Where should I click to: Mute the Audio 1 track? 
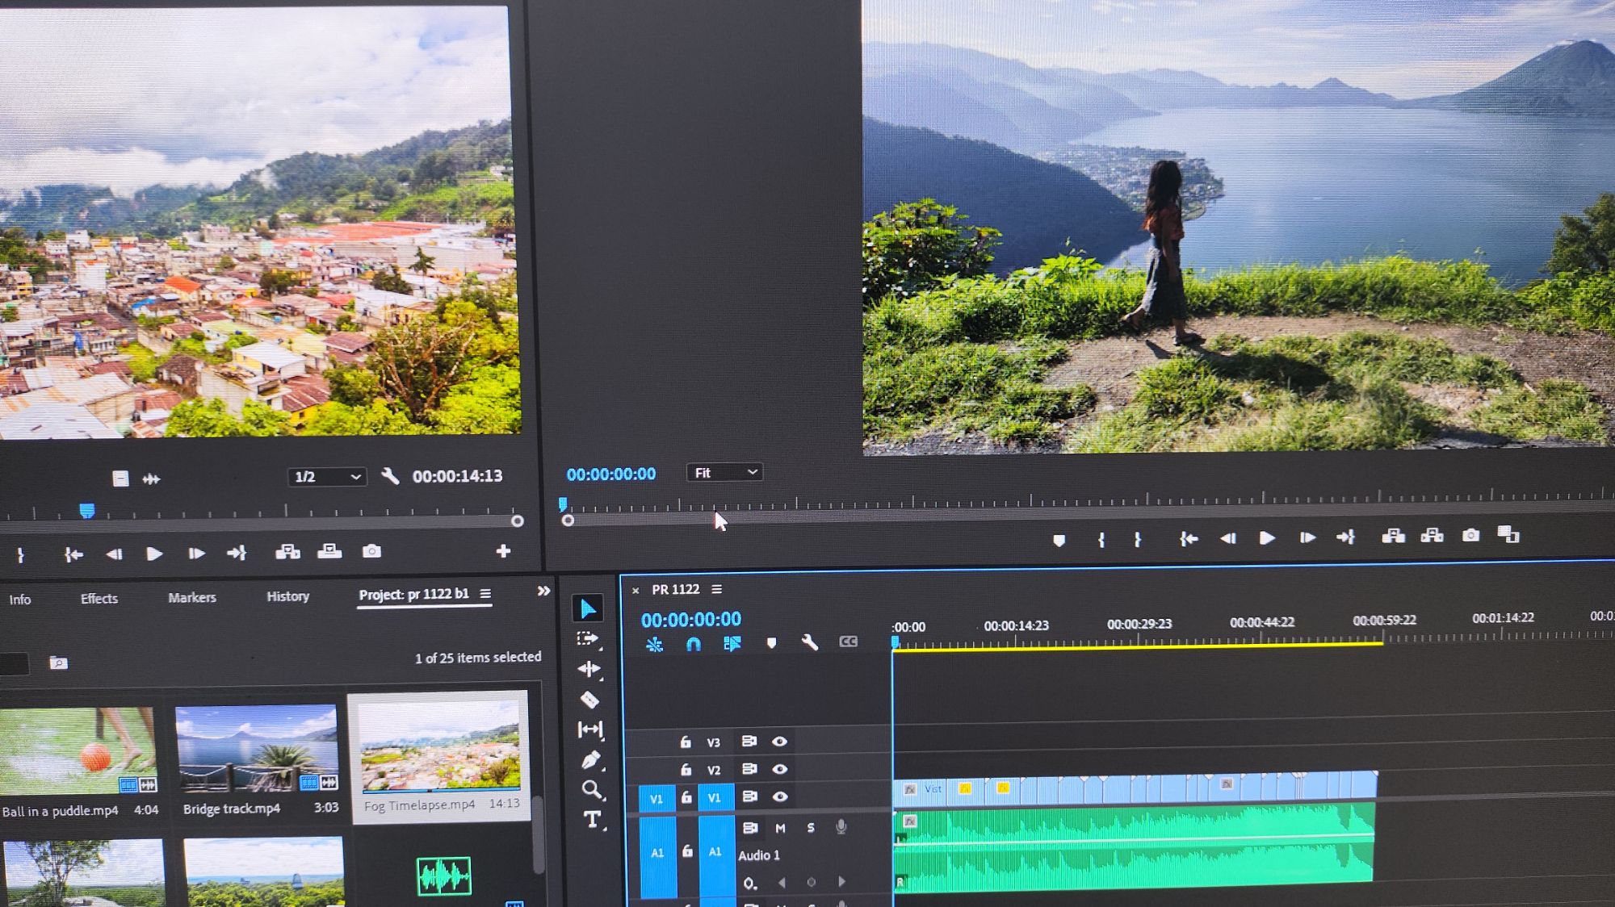pos(780,828)
